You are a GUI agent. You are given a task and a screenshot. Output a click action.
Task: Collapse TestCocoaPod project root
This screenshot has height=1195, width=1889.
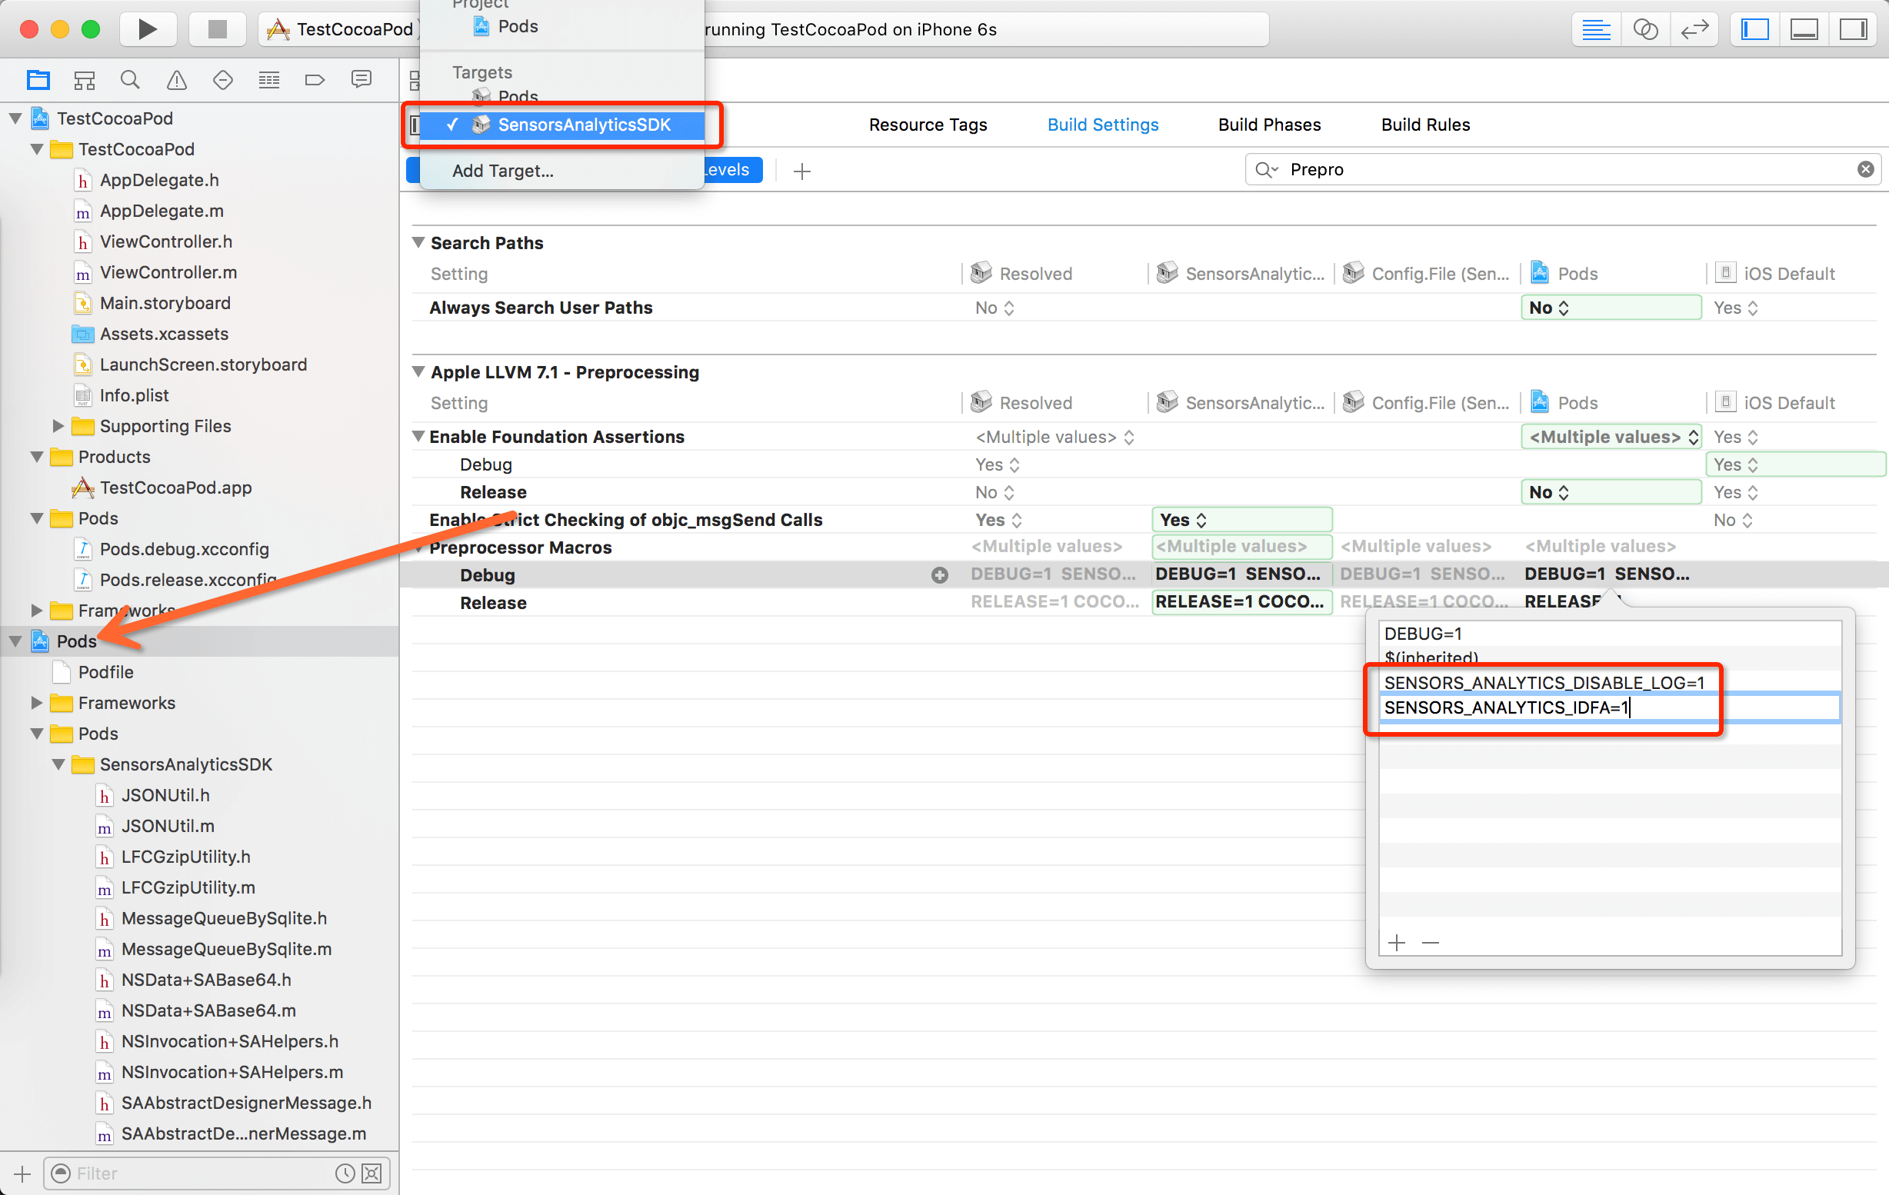15,118
